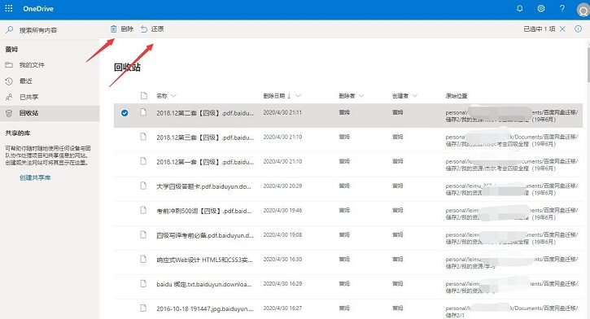Select file 响应式Web设计 HTML5和CSS3实...

click(x=204, y=260)
